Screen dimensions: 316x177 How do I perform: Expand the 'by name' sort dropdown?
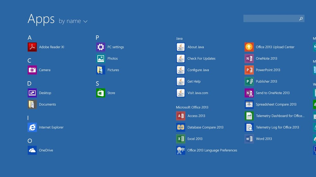[73, 21]
